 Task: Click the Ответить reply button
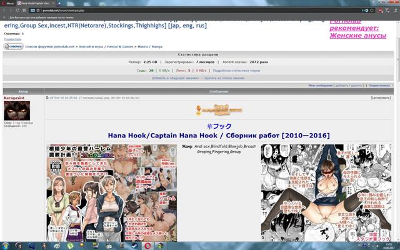(x=13, y=46)
